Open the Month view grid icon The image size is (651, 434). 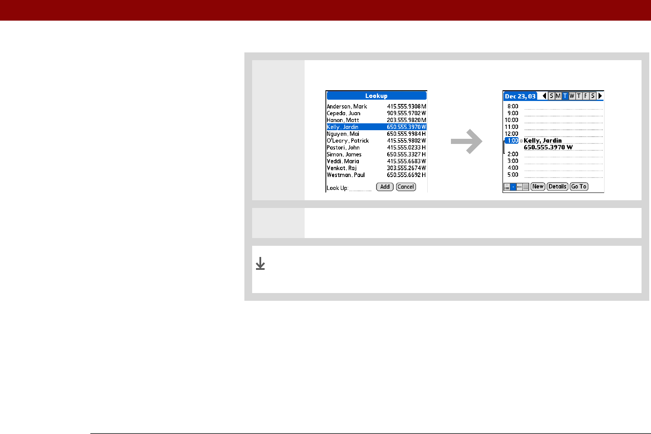[x=526, y=187]
